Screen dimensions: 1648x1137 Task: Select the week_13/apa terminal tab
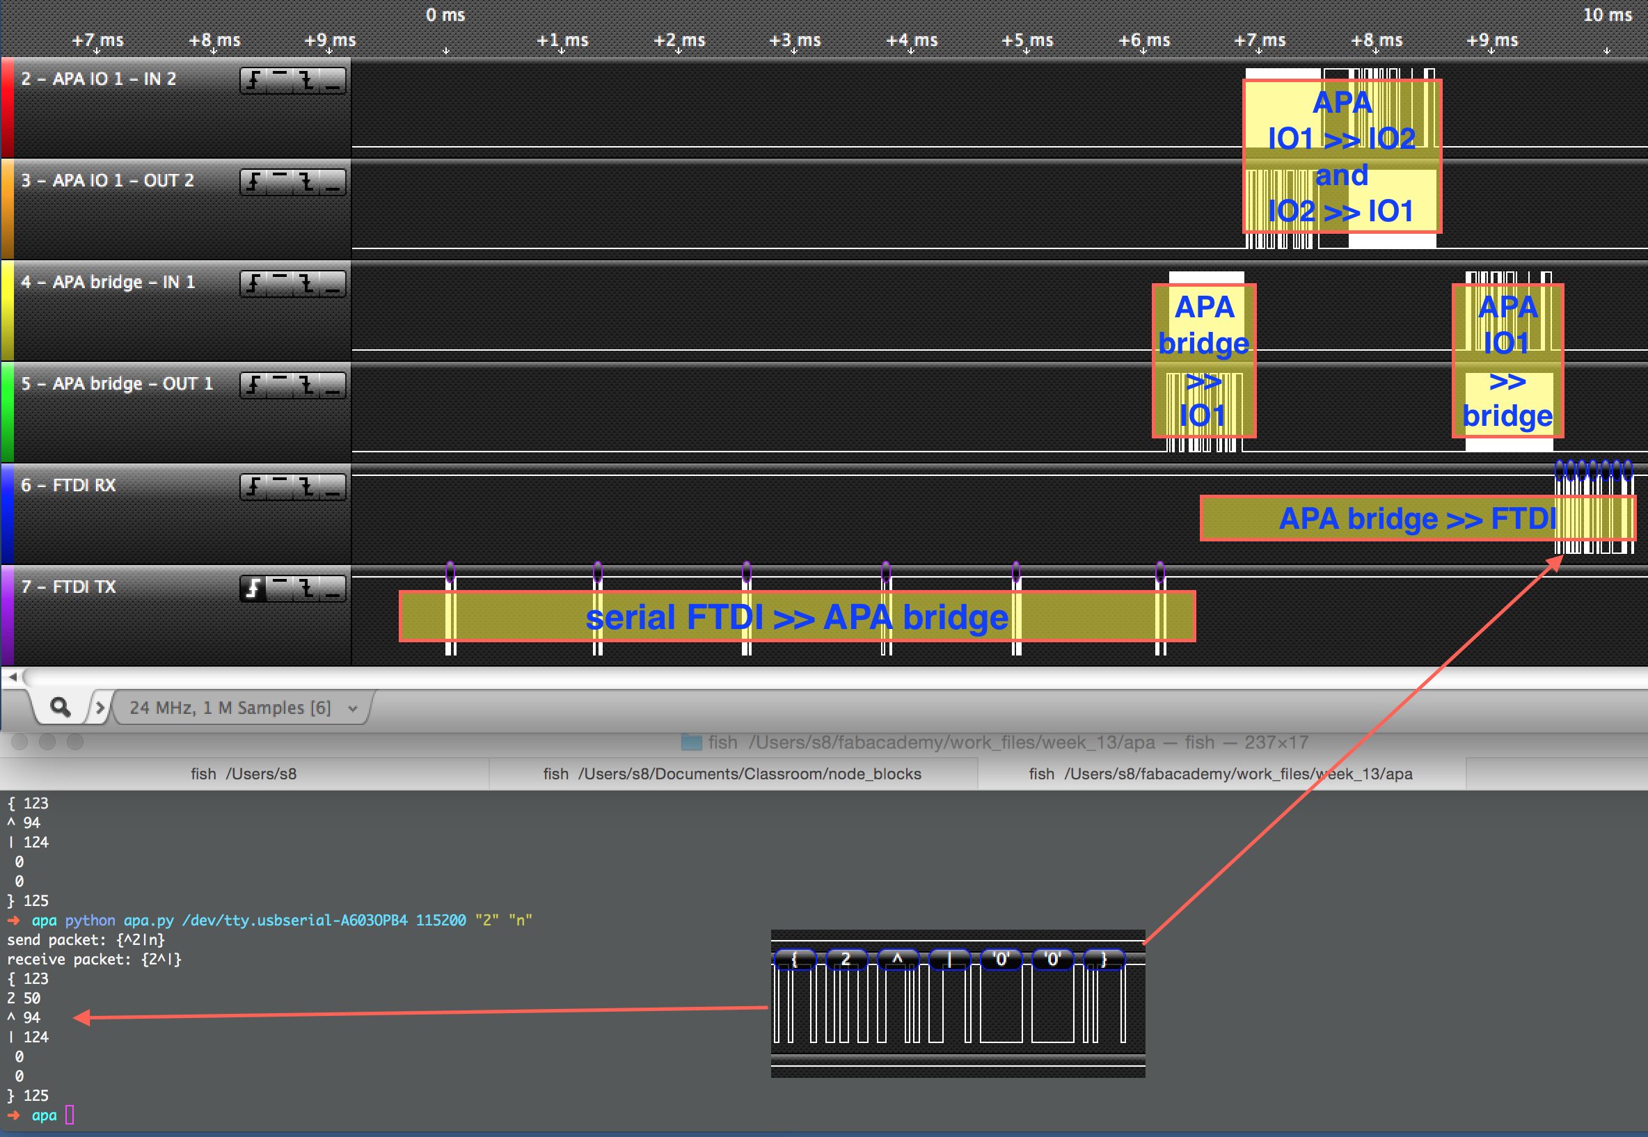pyautogui.click(x=1220, y=774)
